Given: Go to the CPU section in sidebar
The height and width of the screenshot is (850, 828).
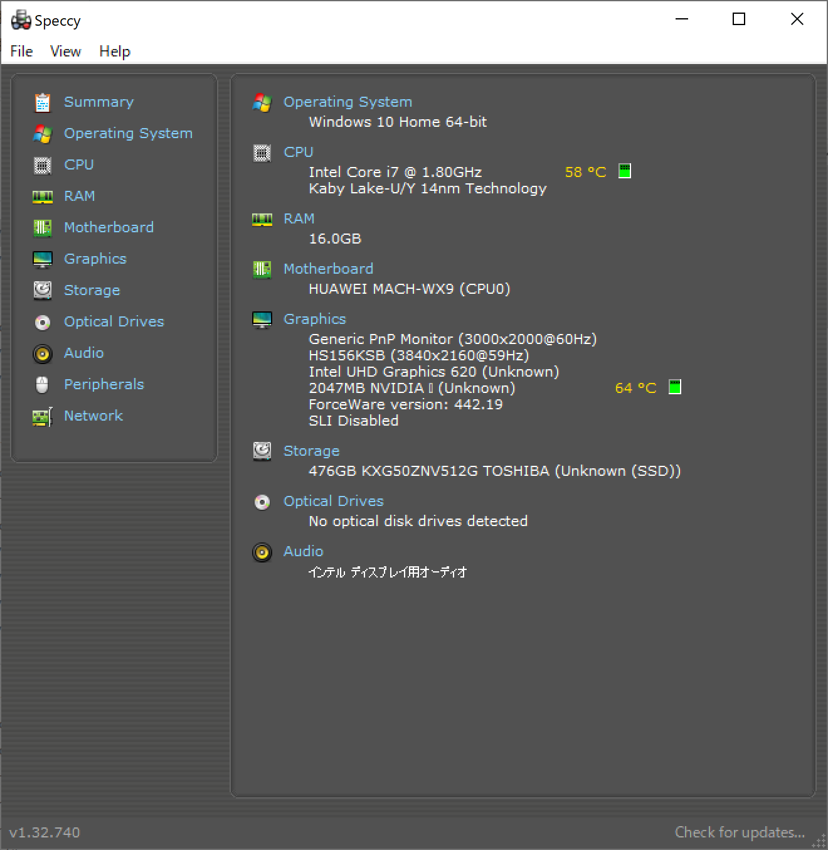Looking at the screenshot, I should (x=79, y=164).
